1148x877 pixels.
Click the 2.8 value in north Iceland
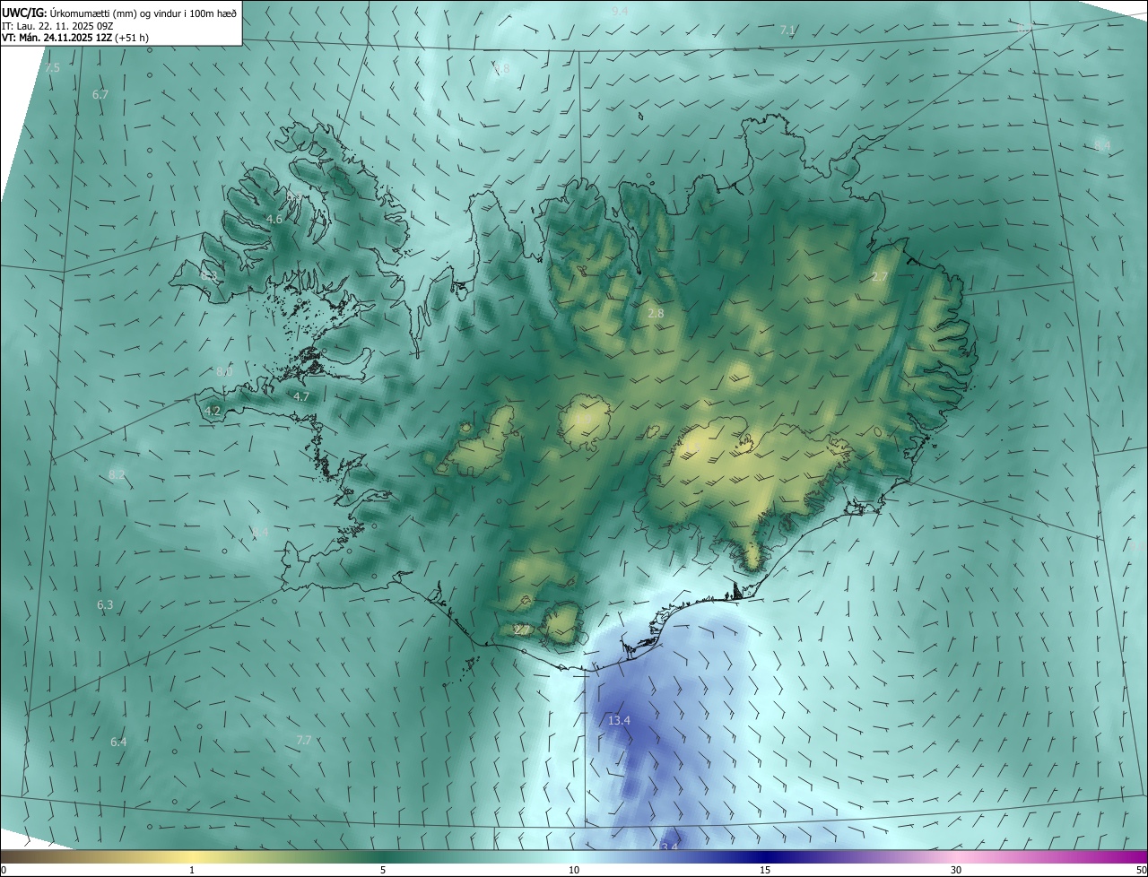point(656,313)
